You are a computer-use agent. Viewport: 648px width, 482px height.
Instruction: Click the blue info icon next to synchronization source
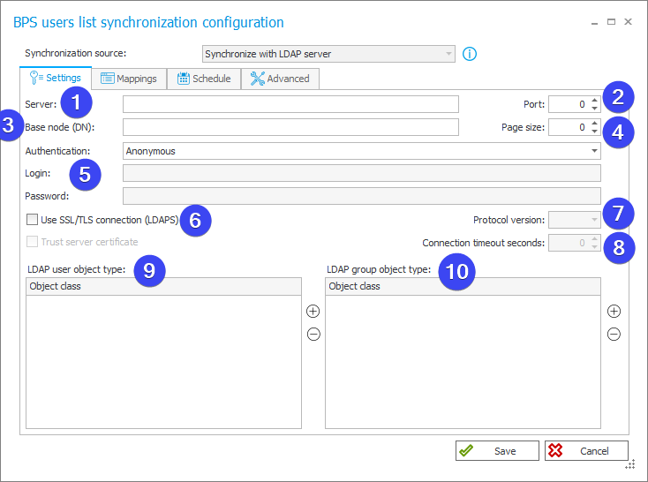tap(469, 54)
